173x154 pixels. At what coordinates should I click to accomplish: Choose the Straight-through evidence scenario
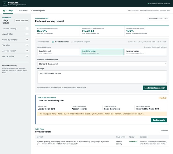pyautogui.click(x=59, y=52)
